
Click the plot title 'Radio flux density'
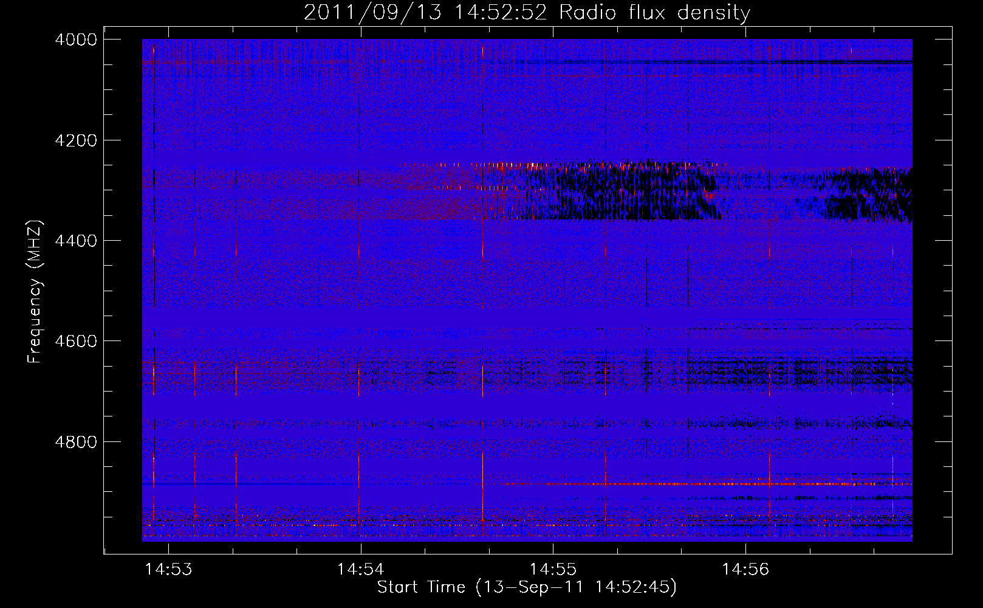pyautogui.click(x=654, y=13)
